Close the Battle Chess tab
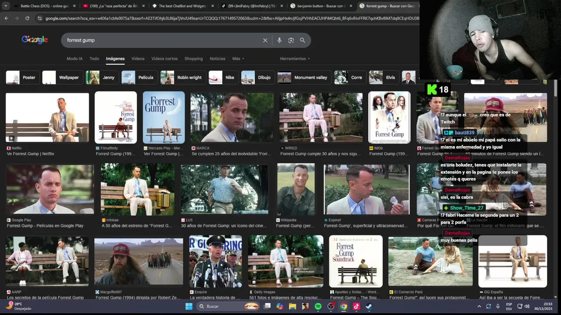Image resolution: width=561 pixels, height=315 pixels. (74, 6)
